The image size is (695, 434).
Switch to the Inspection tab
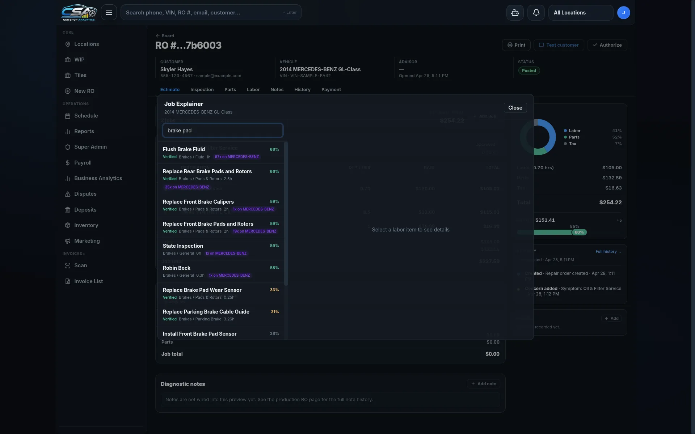pos(202,89)
